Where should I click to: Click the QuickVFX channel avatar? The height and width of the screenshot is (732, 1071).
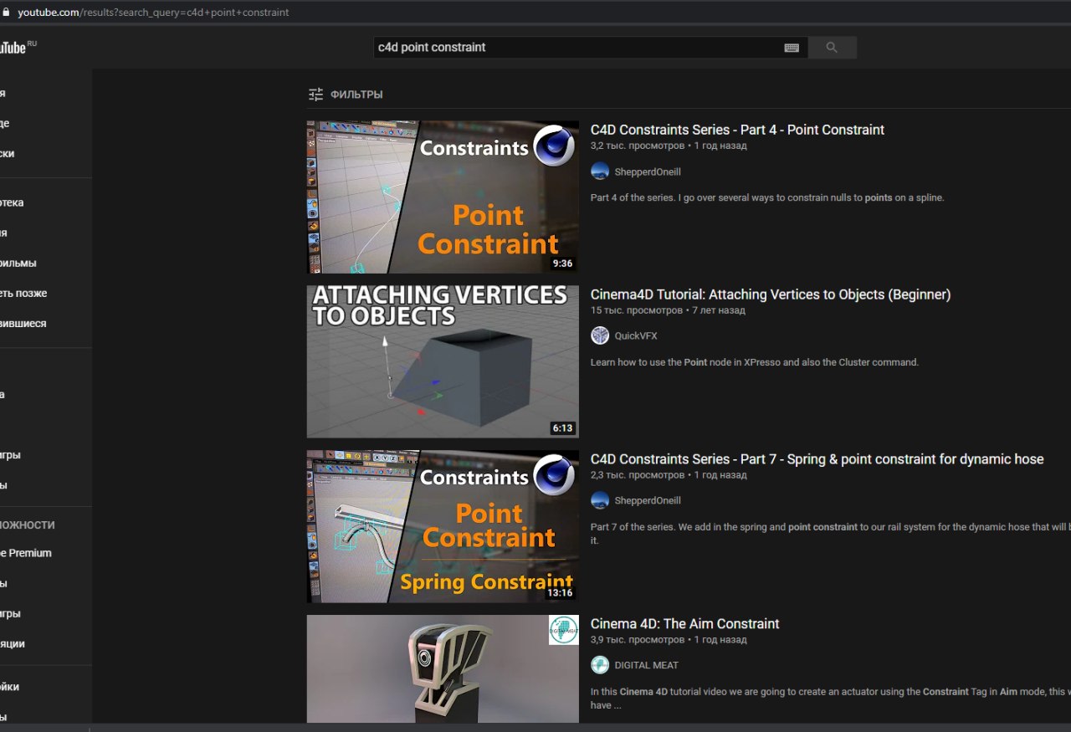pyautogui.click(x=600, y=335)
